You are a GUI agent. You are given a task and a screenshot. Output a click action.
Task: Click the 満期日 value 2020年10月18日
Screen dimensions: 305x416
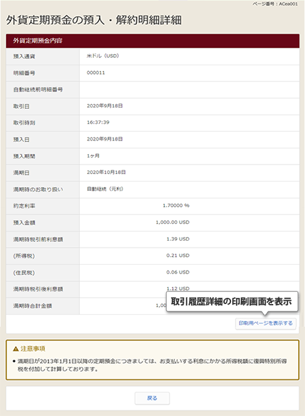106,172
